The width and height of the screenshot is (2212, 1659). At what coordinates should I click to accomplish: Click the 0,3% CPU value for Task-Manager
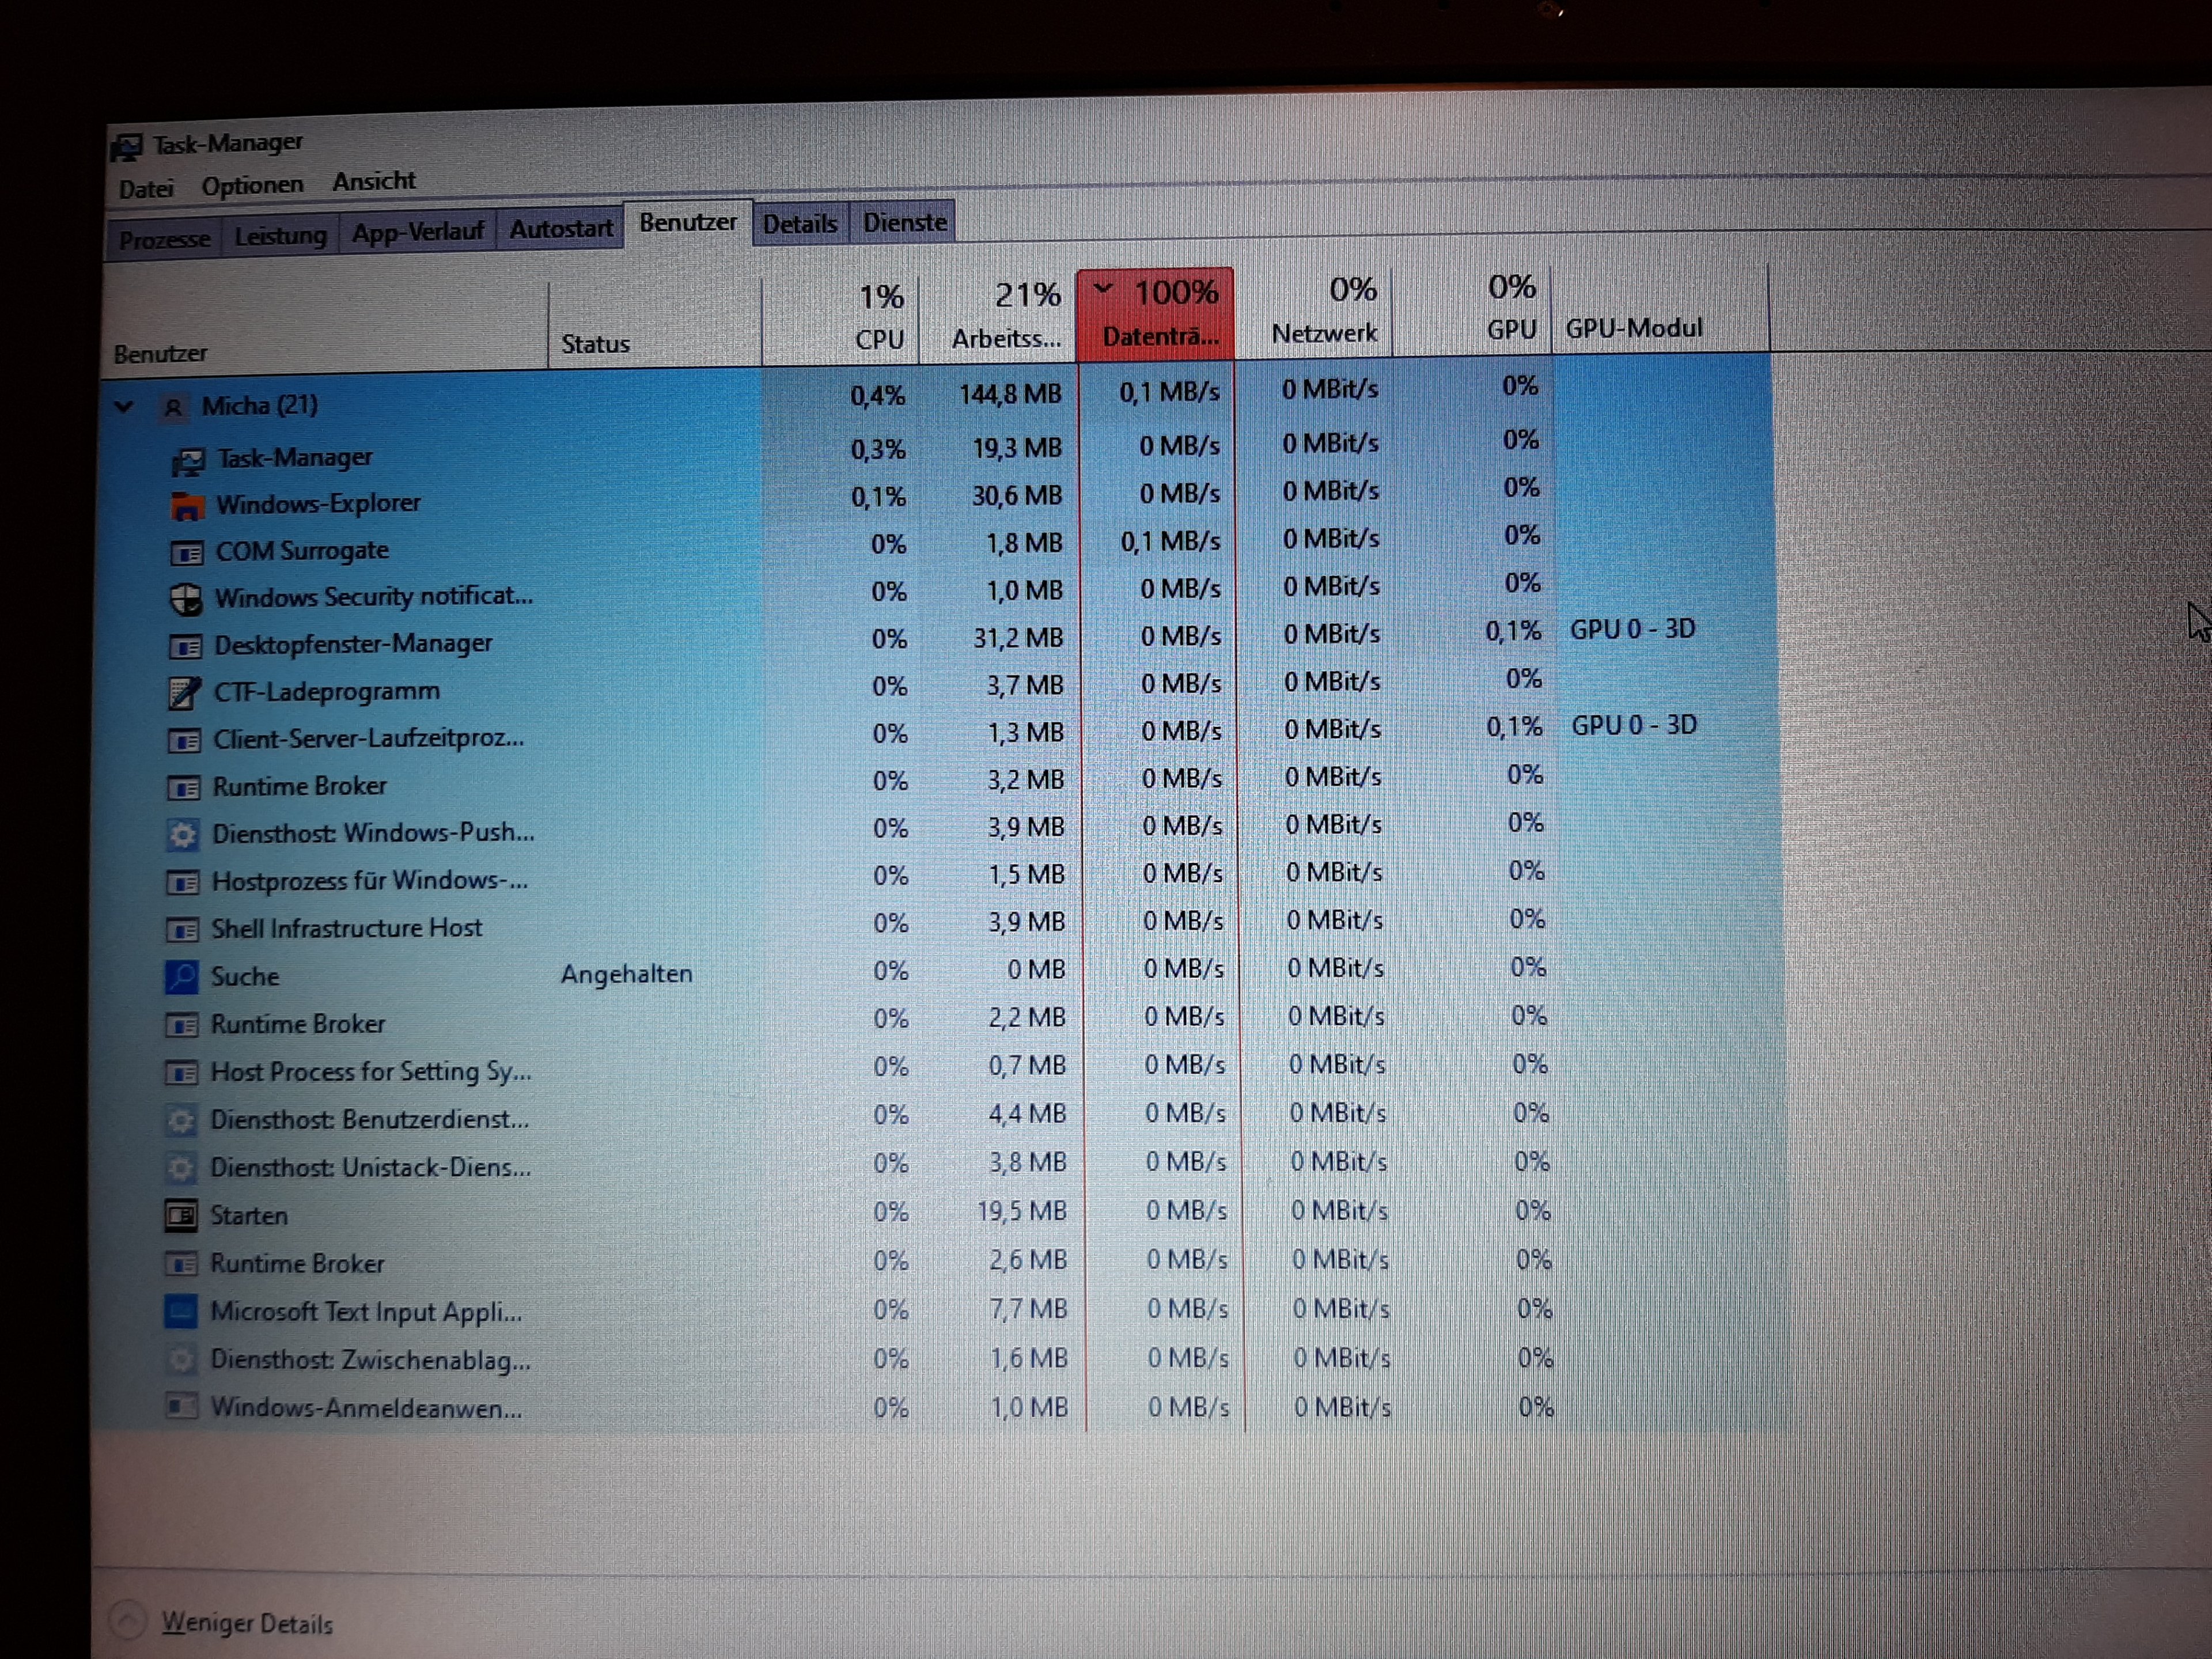878,450
